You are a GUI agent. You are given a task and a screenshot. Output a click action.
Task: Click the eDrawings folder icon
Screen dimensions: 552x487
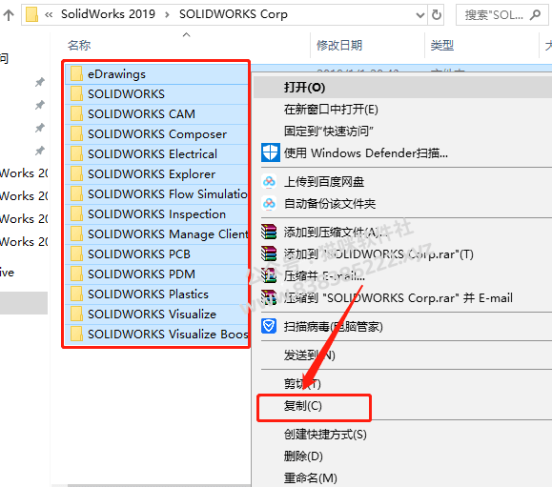[76, 73]
